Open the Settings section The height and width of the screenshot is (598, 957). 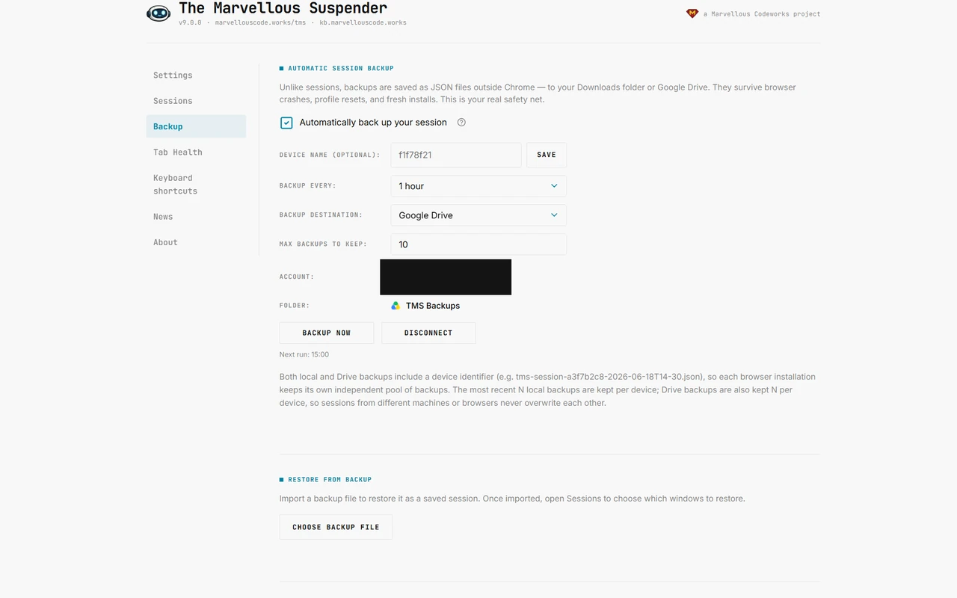tap(196, 75)
